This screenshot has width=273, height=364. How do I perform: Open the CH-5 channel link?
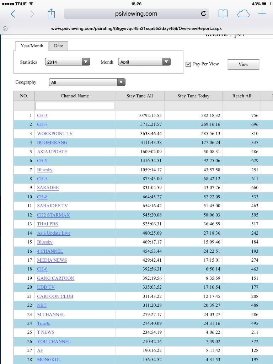42,179
